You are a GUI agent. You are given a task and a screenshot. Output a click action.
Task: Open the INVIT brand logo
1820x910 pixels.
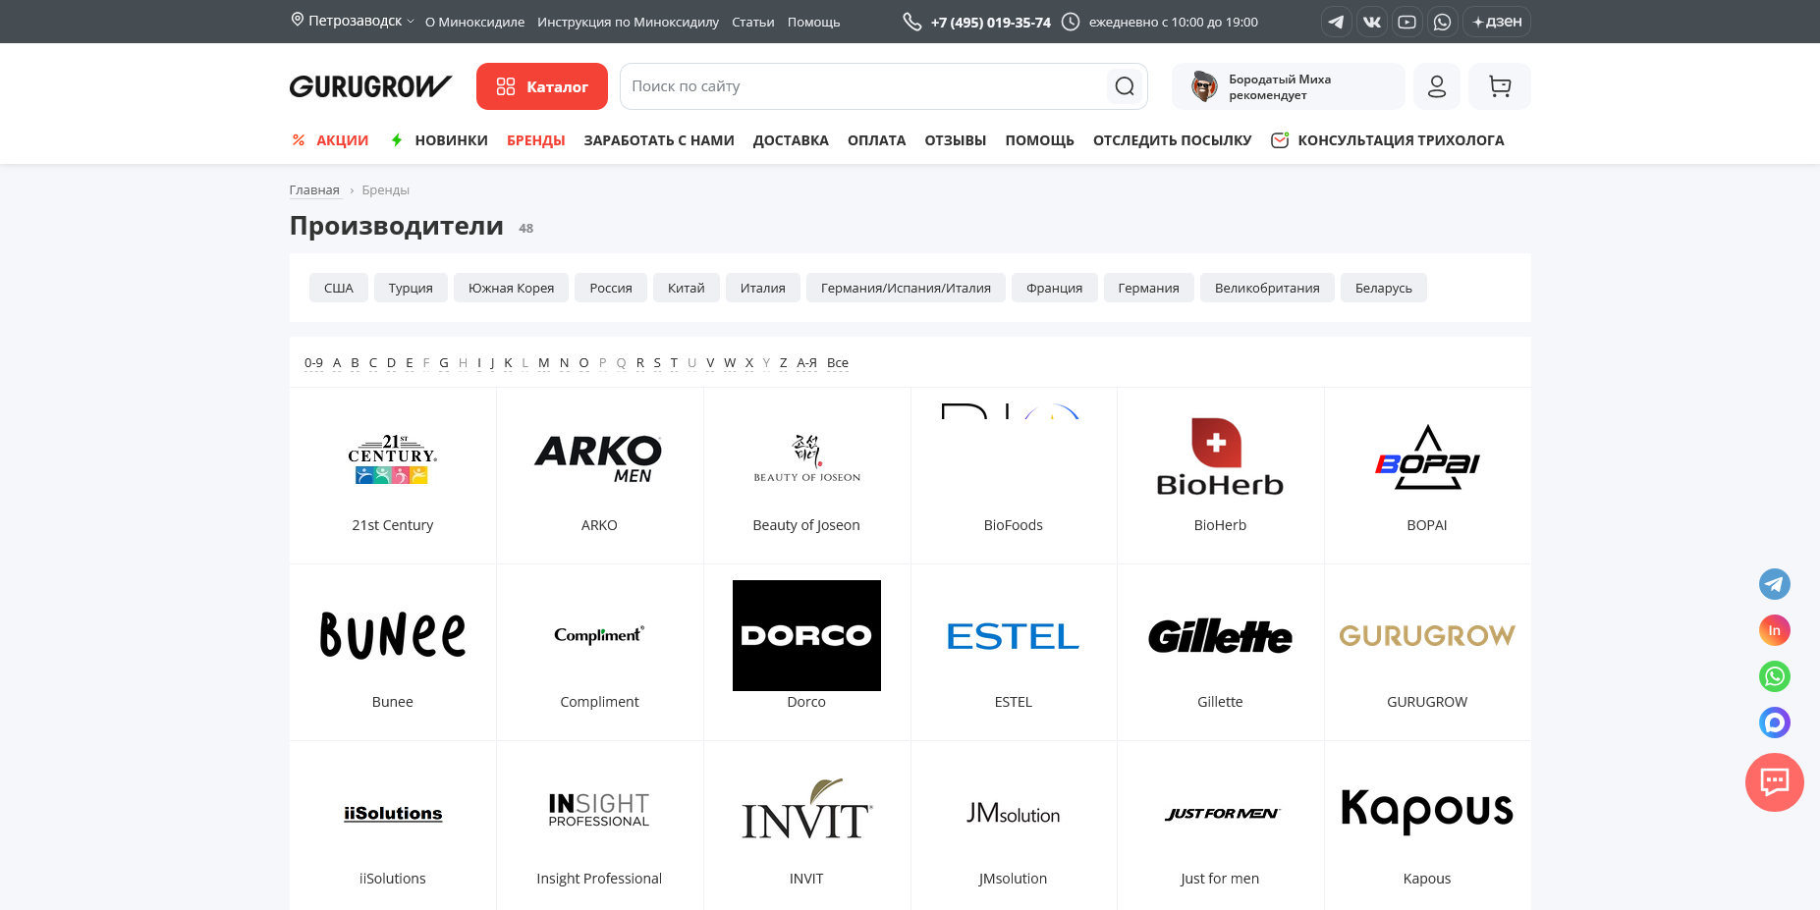[x=806, y=810]
